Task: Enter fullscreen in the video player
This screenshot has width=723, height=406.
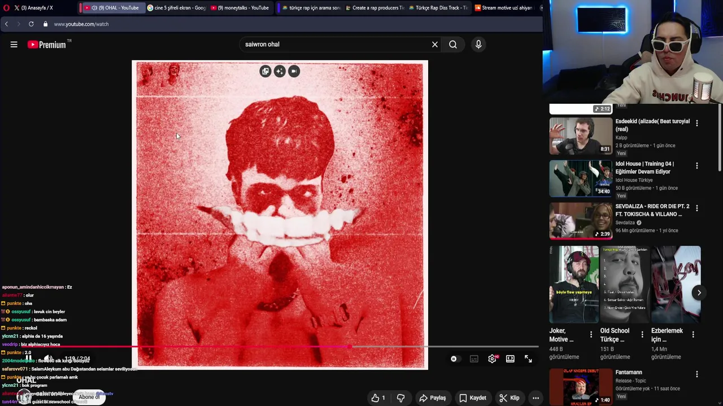Action: [x=528, y=359]
